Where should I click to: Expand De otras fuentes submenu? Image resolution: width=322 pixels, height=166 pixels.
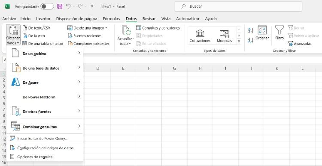click(45, 112)
